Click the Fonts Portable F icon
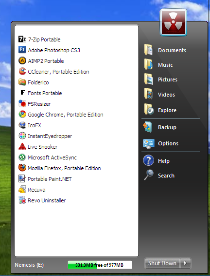Viewport: 210px width, 276px height. [22, 93]
